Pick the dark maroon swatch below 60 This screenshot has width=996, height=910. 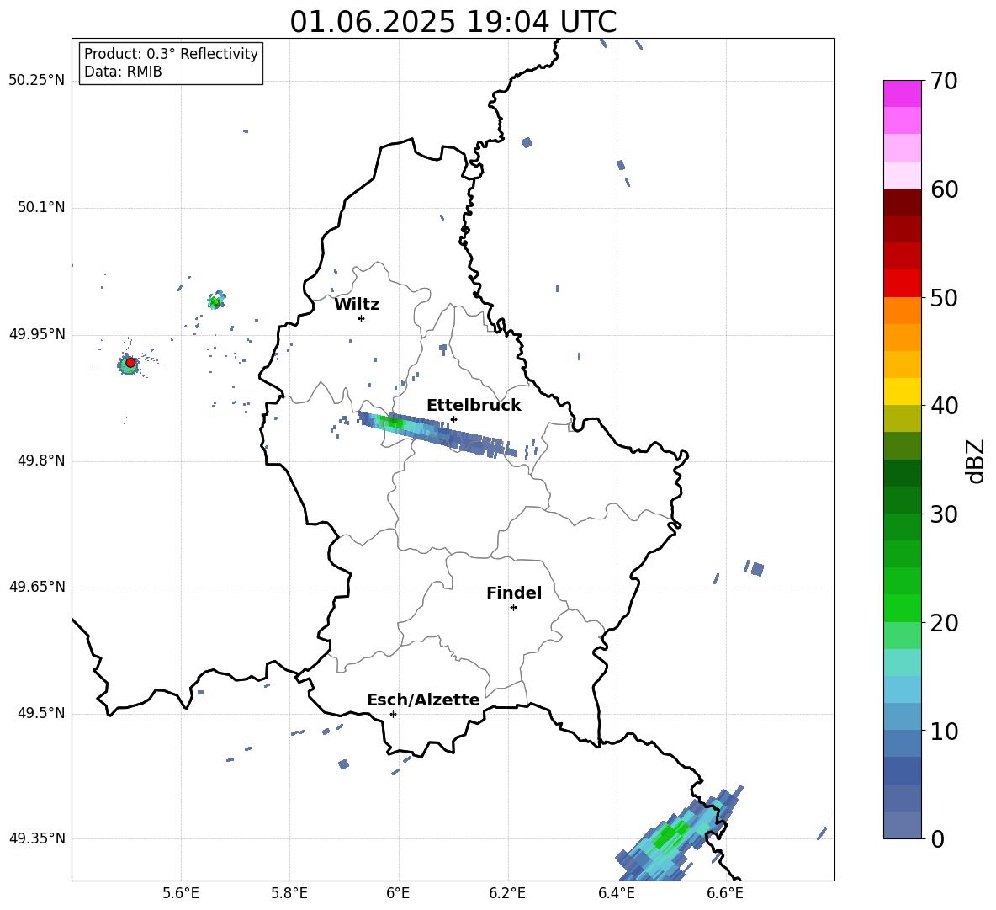tap(902, 202)
